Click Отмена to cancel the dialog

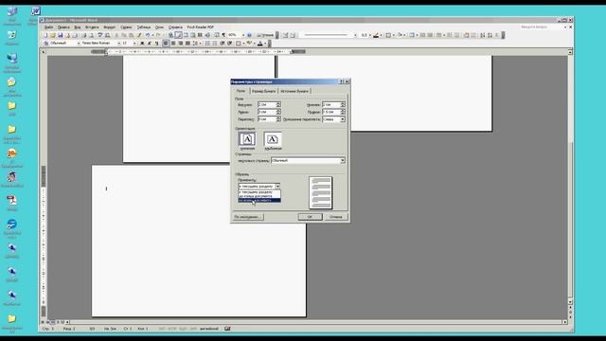pos(336,217)
